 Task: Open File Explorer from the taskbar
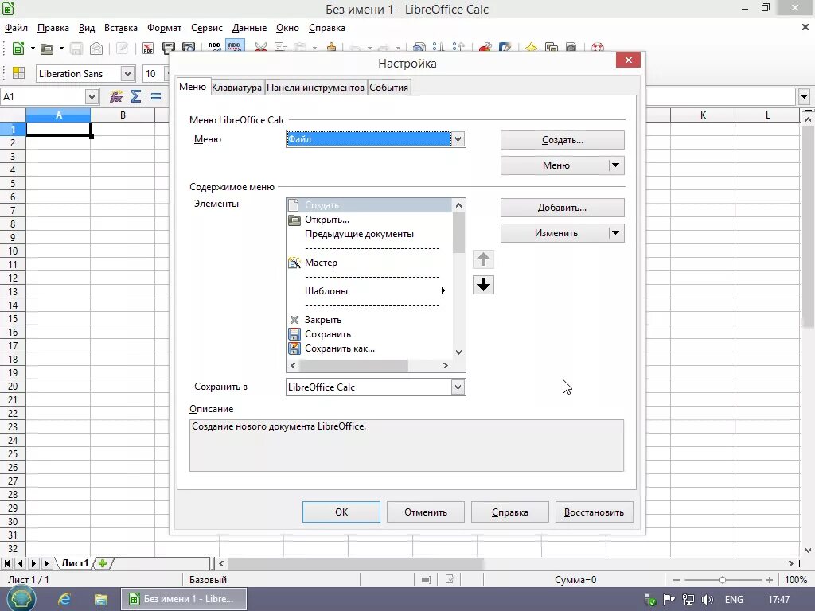tap(101, 600)
